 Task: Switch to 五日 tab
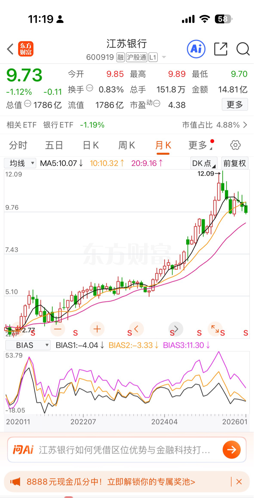pos(54,145)
